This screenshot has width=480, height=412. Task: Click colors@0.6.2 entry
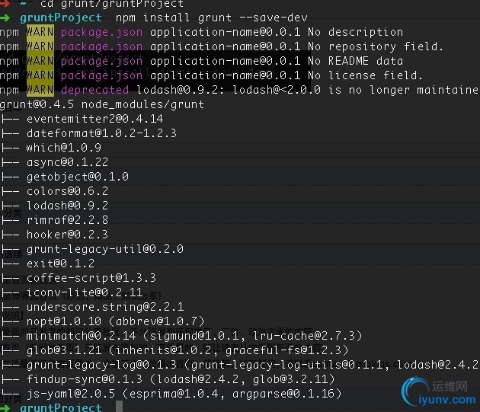coord(67,191)
